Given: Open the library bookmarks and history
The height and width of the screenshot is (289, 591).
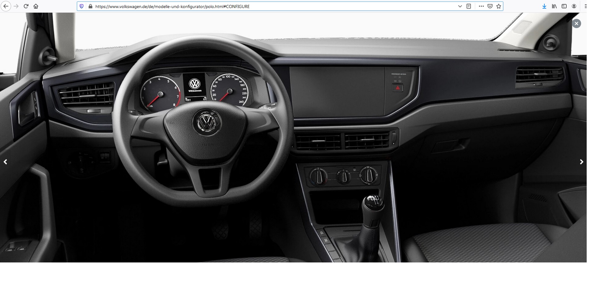Looking at the screenshot, I should pyautogui.click(x=554, y=6).
